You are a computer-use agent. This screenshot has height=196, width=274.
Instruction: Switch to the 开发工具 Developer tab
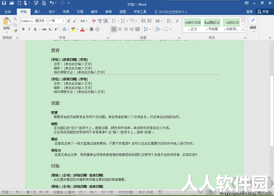(x=140, y=12)
